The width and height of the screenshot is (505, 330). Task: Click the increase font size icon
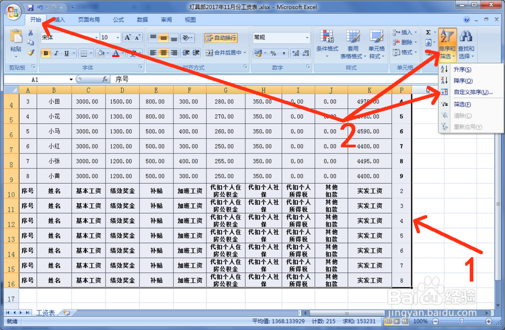click(128, 38)
